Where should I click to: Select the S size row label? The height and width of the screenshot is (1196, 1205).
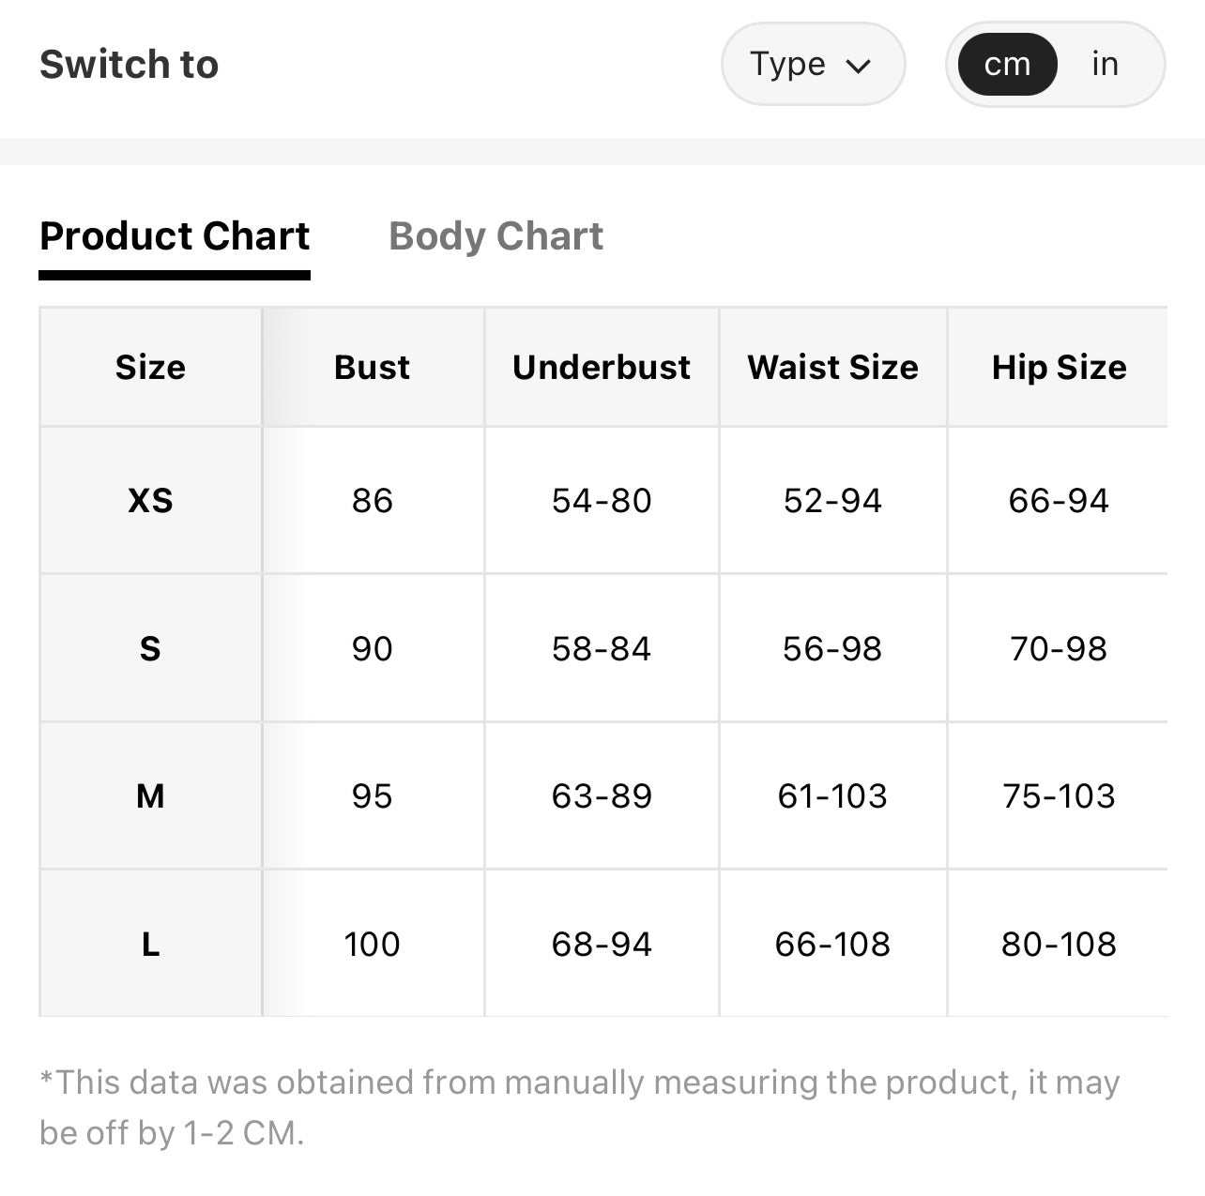click(150, 648)
